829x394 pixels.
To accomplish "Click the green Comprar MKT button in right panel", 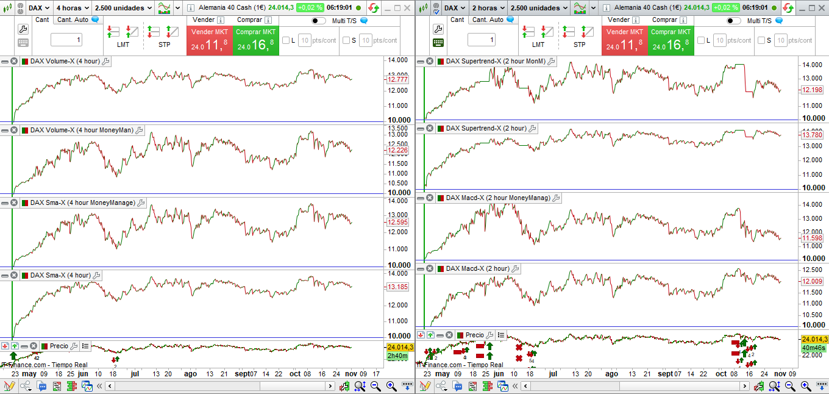I will [x=671, y=41].
